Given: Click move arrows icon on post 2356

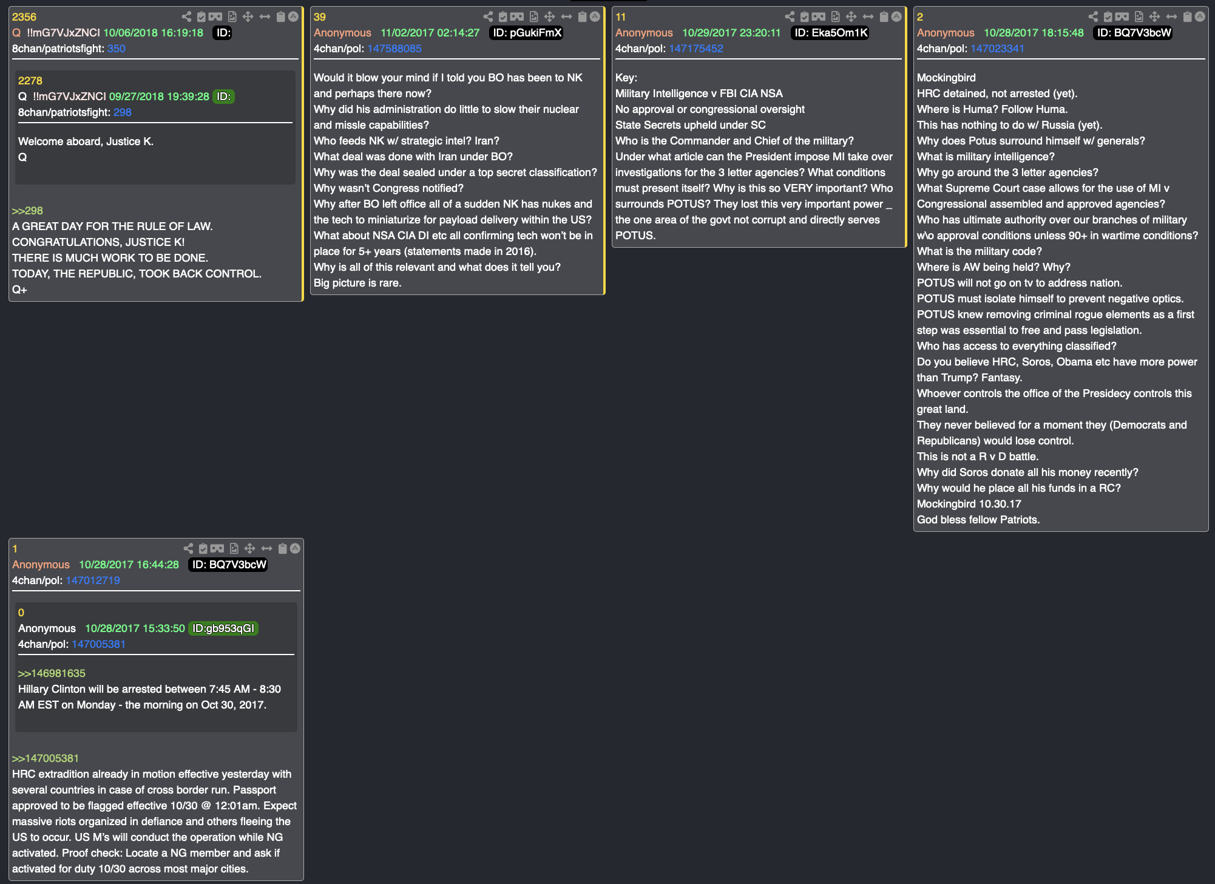Looking at the screenshot, I should coord(248,16).
